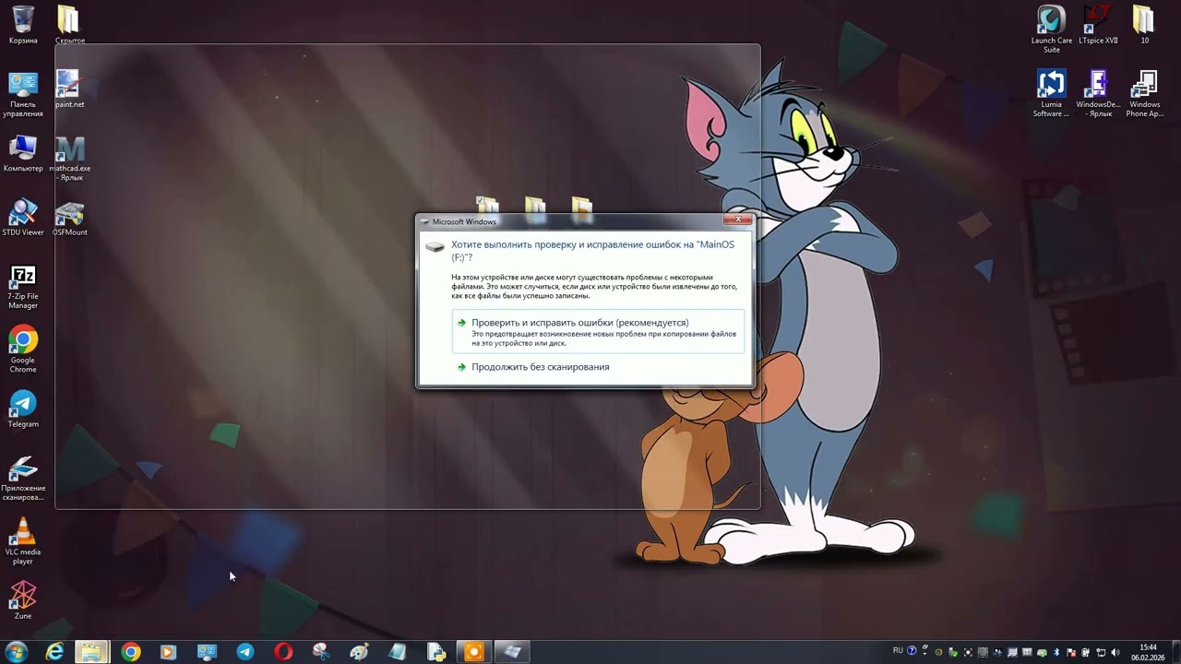Image resolution: width=1181 pixels, height=664 pixels.
Task: Launch Internet Explorer from the taskbar
Action: (x=55, y=652)
